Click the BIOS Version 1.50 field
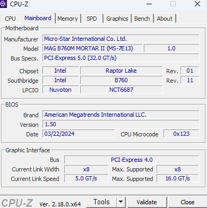The height and width of the screenshot is (208, 207). [121, 124]
